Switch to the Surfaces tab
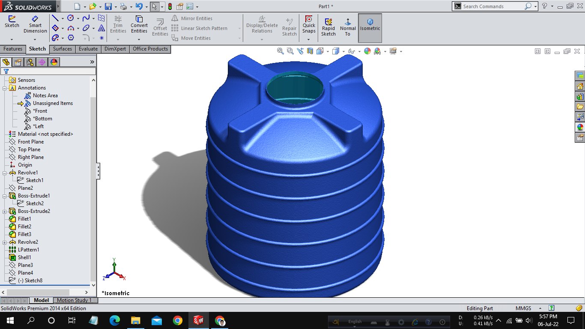Screen dimensions: 585x329 click(63, 49)
